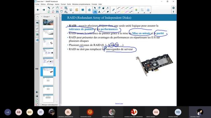Click the extend page link below the slide

pos(119,104)
